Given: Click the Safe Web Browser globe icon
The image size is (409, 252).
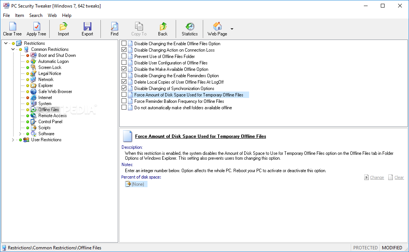Looking at the screenshot, I should [x=33, y=92].
